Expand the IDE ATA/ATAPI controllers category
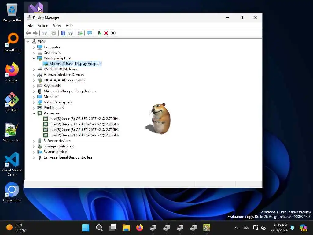Screen dimensions: 313x235 coord(34,80)
